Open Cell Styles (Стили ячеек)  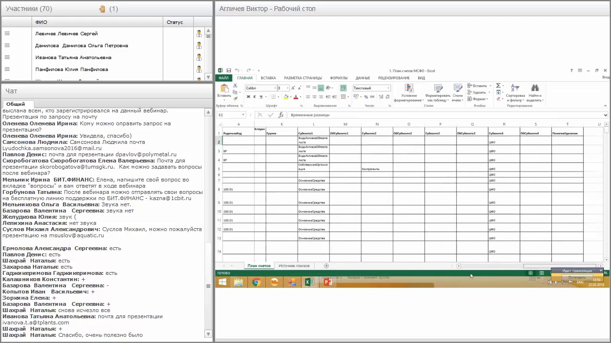[x=458, y=93]
